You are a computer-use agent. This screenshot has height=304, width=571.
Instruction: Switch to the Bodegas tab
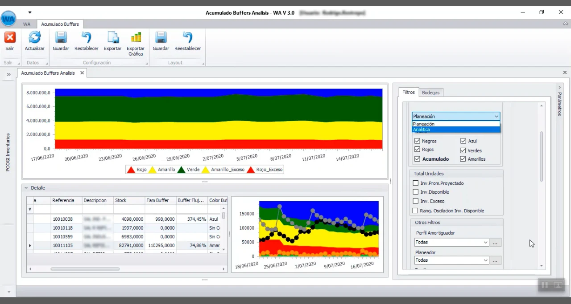(x=430, y=93)
